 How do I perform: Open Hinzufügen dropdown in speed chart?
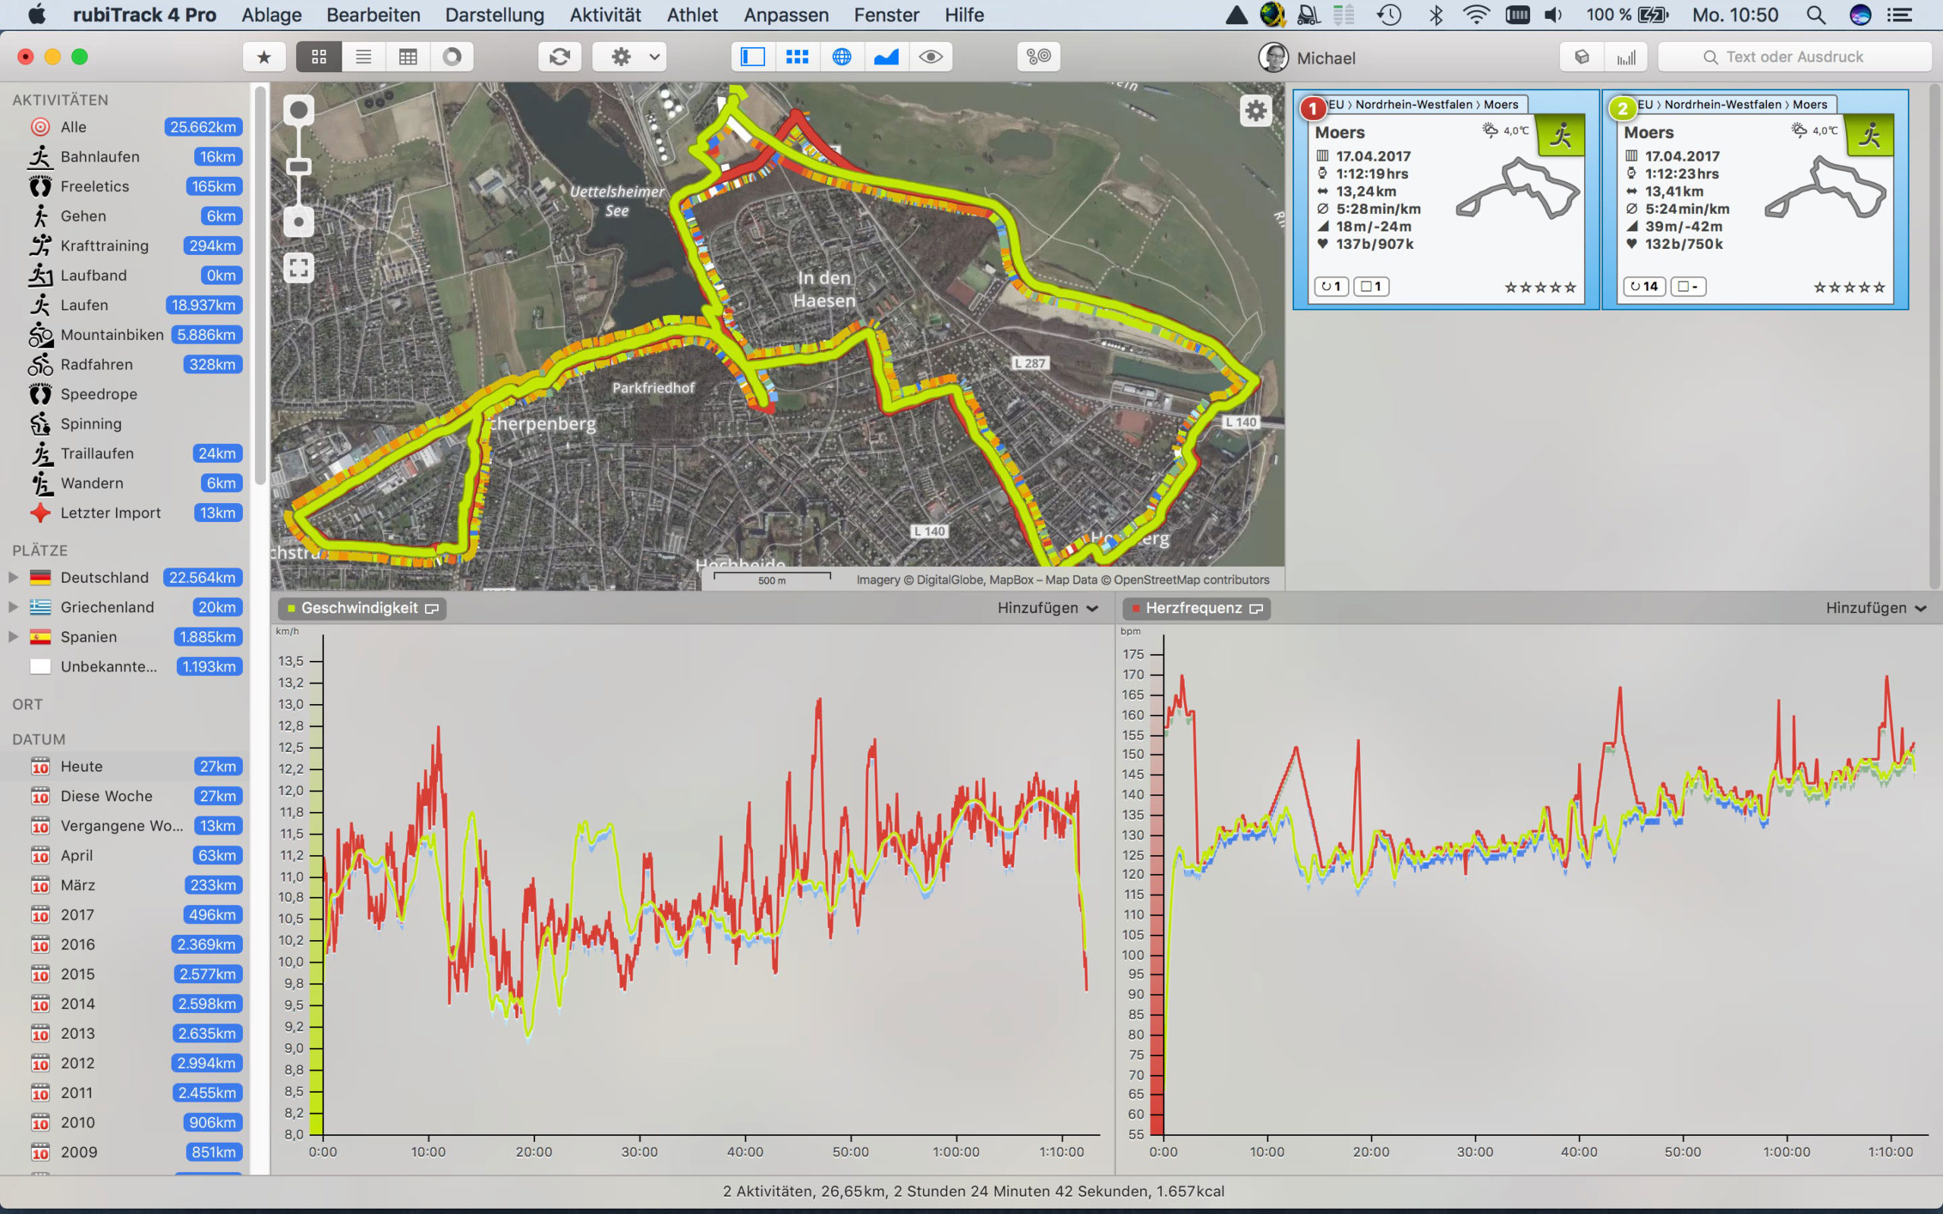[x=1047, y=609]
